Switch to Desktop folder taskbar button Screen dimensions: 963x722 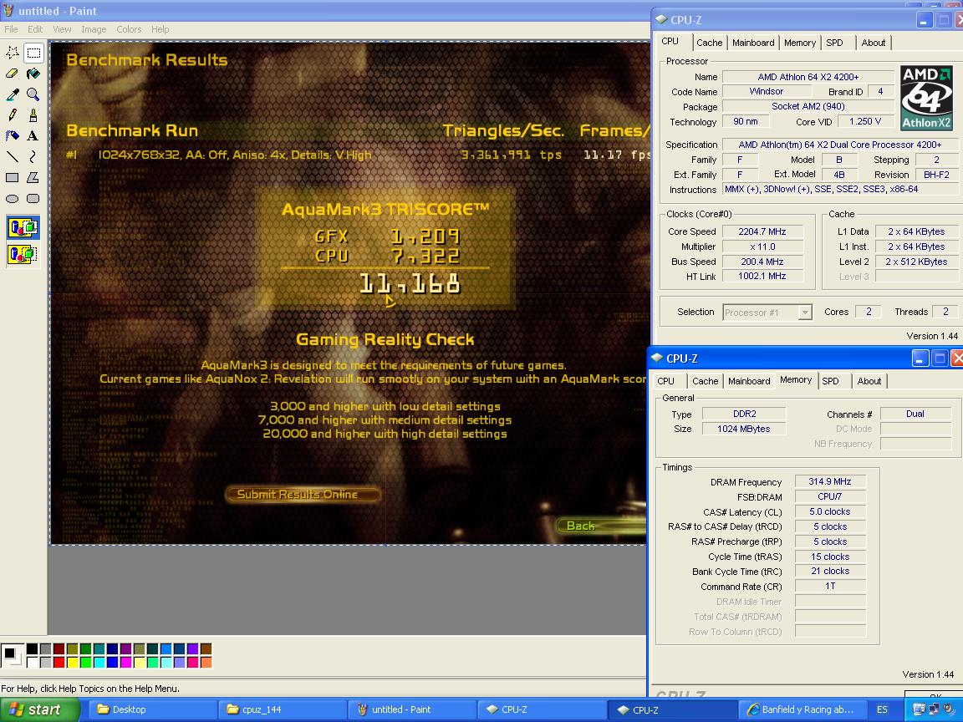pos(152,709)
